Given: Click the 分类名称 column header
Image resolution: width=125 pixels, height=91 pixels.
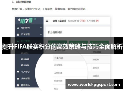Looking at the screenshot, I should (x=58, y=58).
